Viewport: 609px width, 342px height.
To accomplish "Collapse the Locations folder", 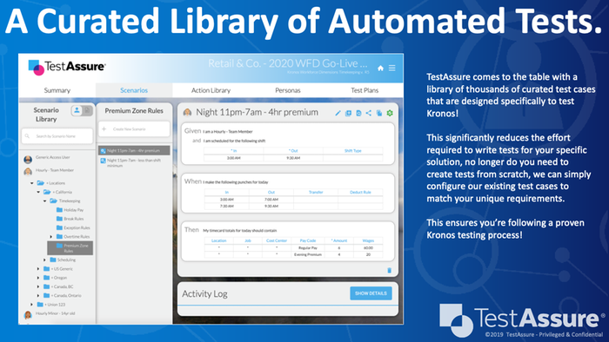I will [x=32, y=183].
